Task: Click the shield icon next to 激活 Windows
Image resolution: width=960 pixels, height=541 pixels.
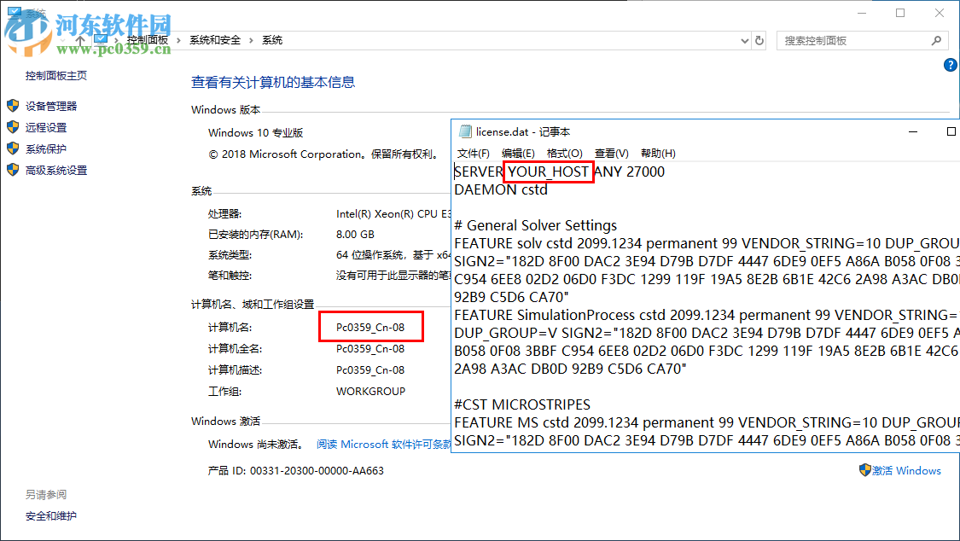Action: point(864,470)
